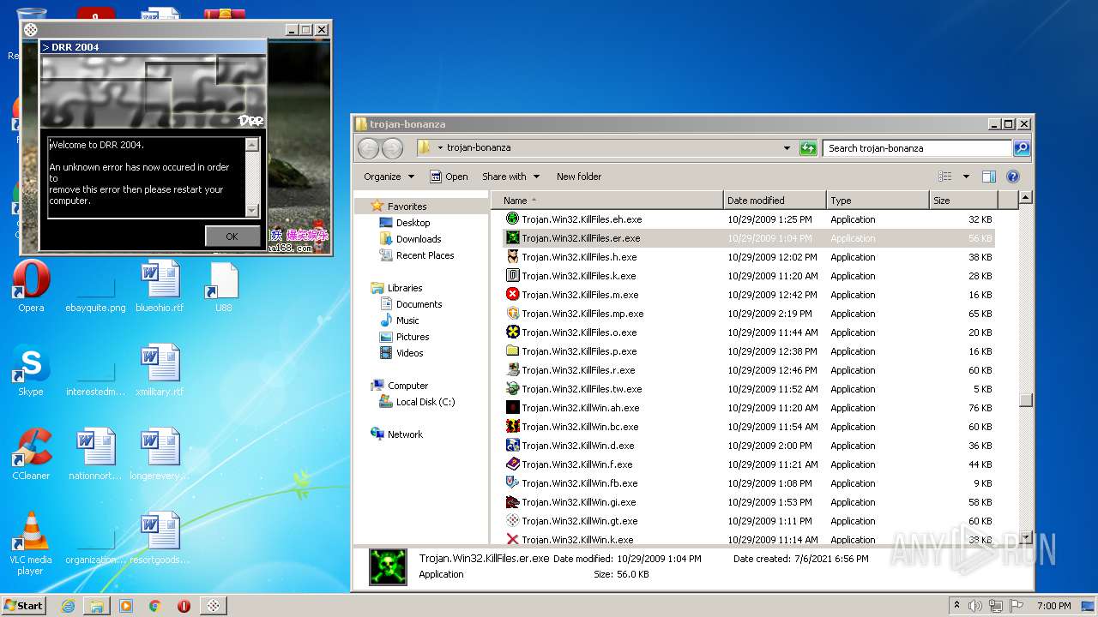Image resolution: width=1098 pixels, height=617 pixels.
Task: Click Internet Explorer in the taskbar
Action: point(68,606)
